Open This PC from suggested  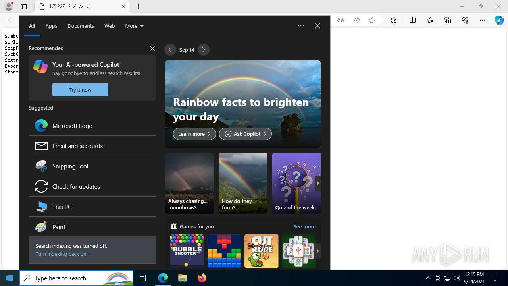click(x=92, y=207)
